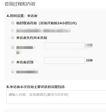Click the blurred label beside the fourth radio button
The image size is (106, 112).
click(x=26, y=50)
